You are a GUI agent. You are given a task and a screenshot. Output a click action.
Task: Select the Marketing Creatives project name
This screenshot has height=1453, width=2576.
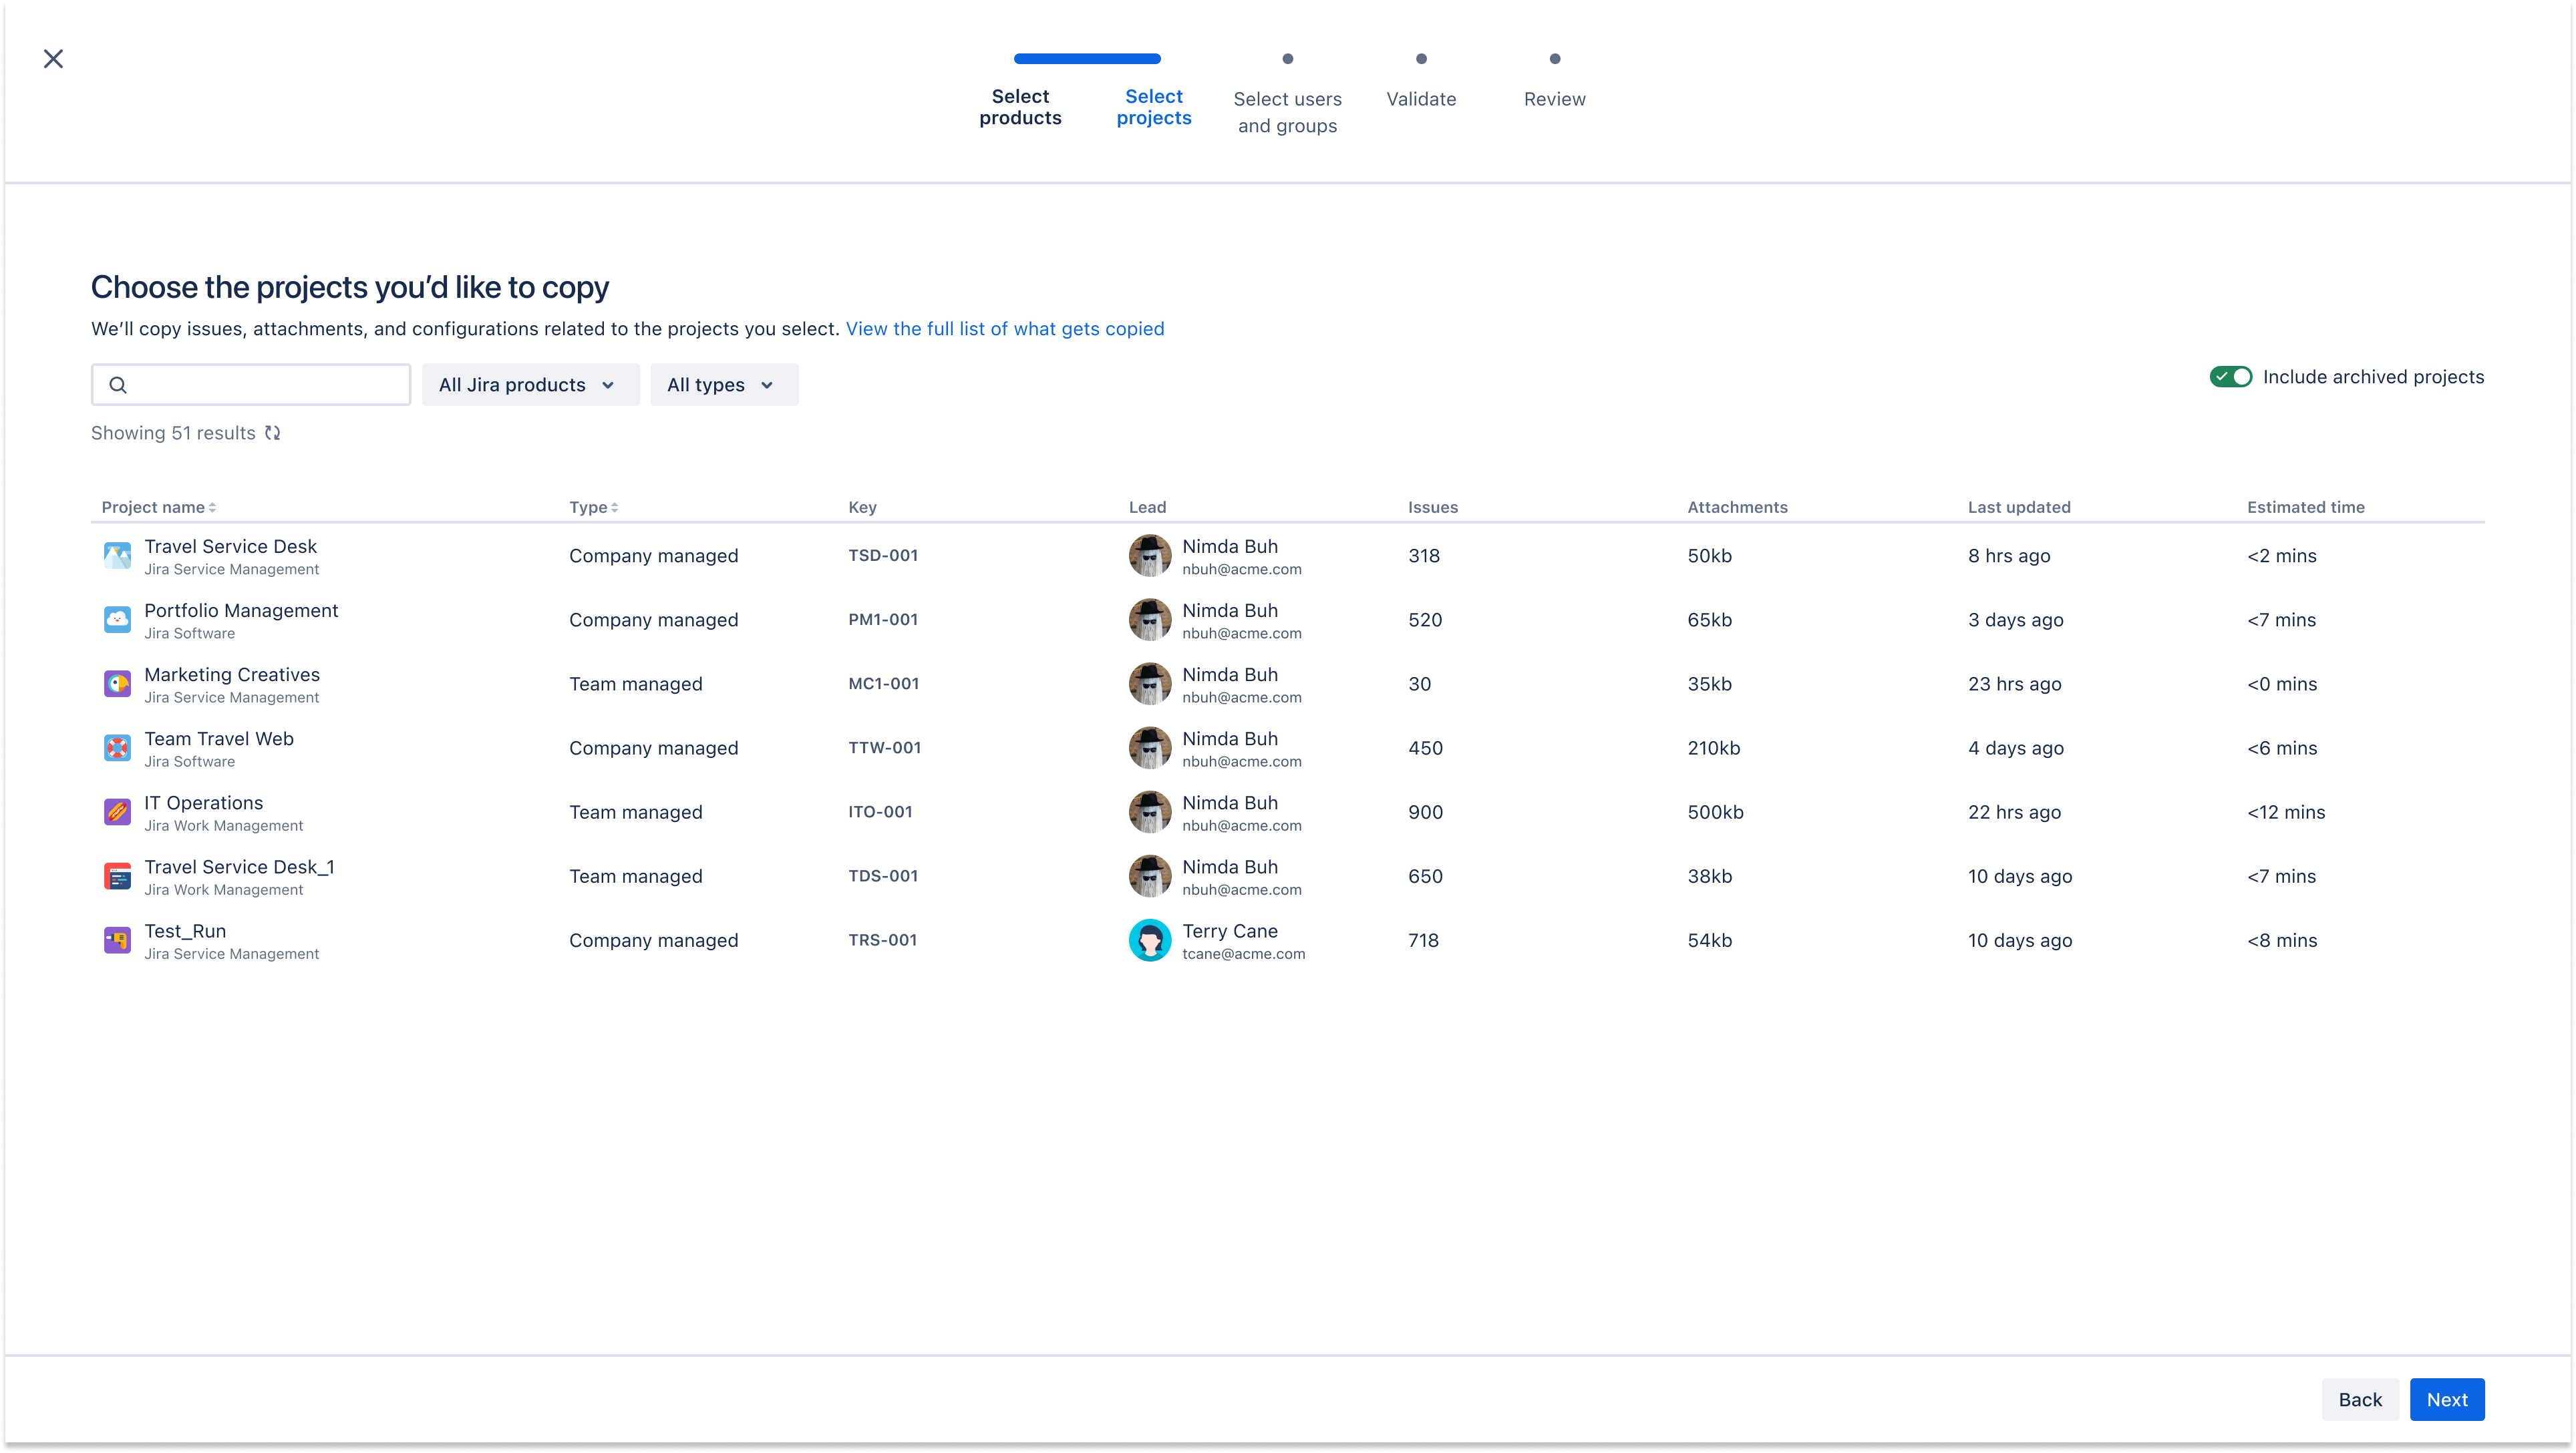(x=232, y=674)
